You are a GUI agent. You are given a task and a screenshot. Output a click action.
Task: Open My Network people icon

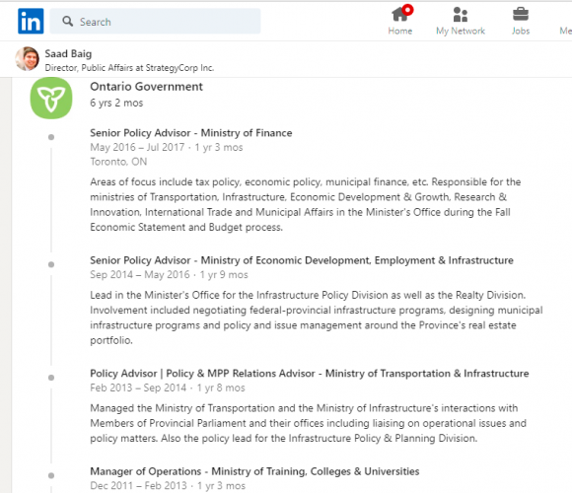[x=461, y=15]
